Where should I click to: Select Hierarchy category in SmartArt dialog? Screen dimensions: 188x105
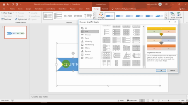[x=90, y=41]
